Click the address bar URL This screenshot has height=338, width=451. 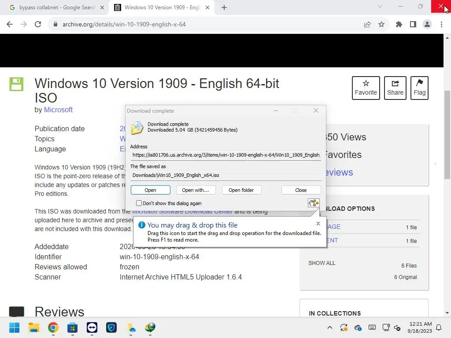pos(124,25)
